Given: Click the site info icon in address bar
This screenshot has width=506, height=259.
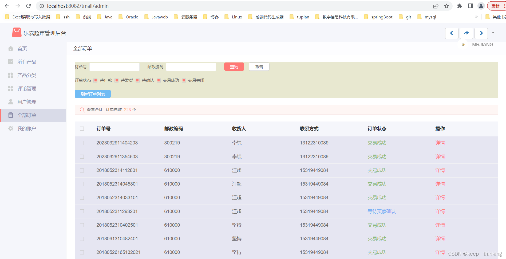Looking at the screenshot, I should [x=42, y=6].
